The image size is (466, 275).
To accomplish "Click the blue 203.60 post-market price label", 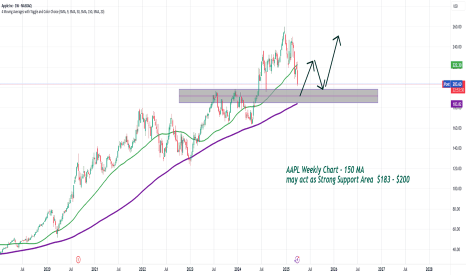I will (457, 84).
